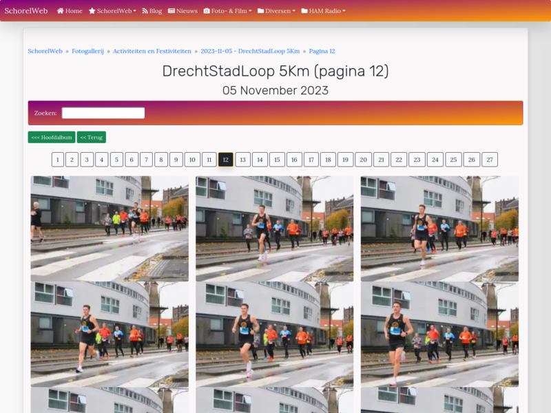The height and width of the screenshot is (413, 551).
Task: Go to gallery page 13
Action: click(x=243, y=160)
